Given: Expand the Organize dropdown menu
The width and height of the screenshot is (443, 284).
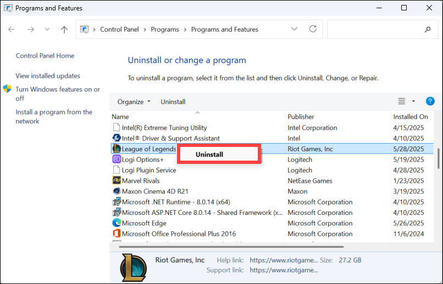Looking at the screenshot, I should click(x=134, y=101).
